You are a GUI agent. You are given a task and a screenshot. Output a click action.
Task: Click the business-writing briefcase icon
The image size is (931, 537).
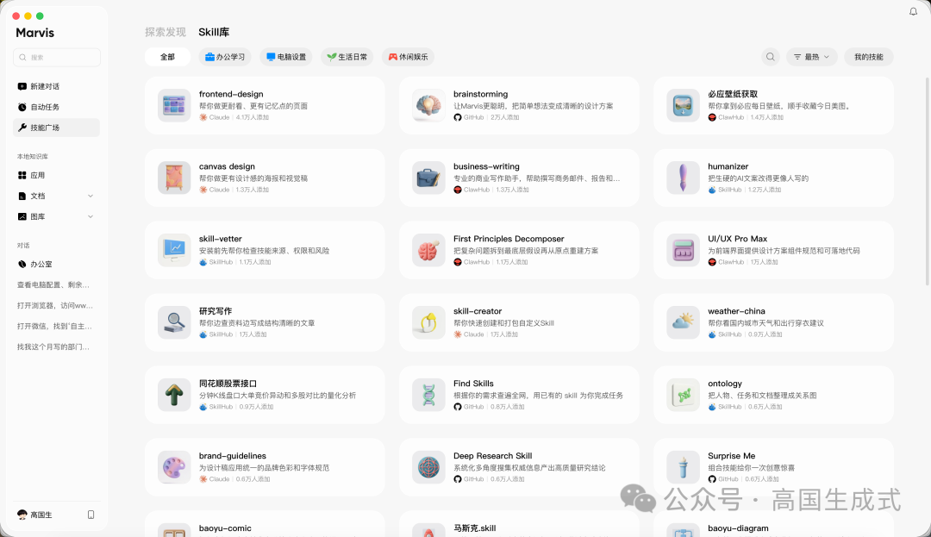point(428,178)
